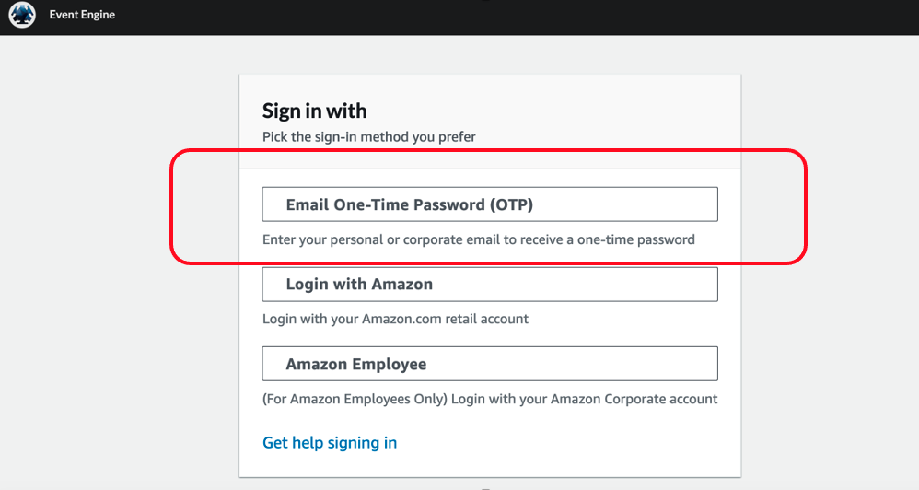Click the Event Engine logo icon
919x490 pixels.
21,15
